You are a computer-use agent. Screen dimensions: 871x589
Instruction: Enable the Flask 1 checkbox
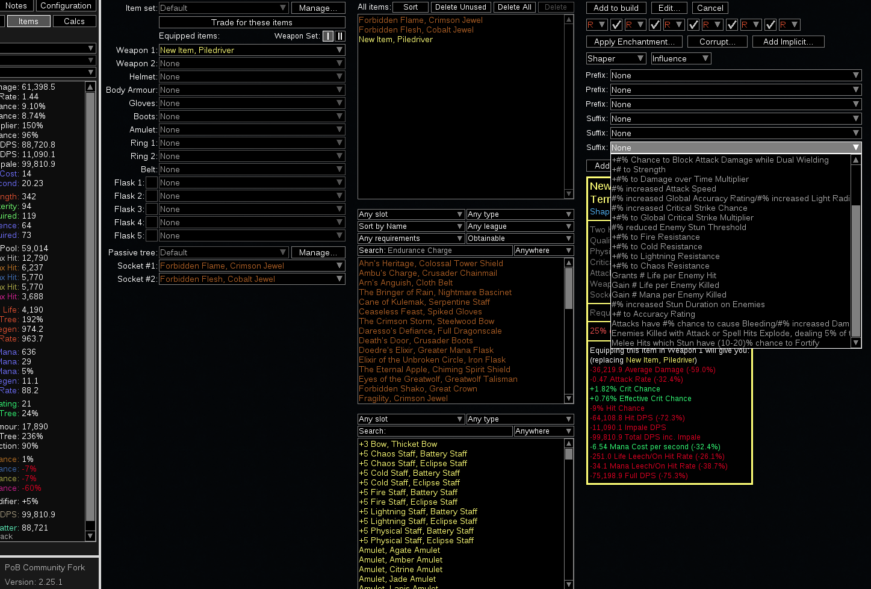pos(151,182)
